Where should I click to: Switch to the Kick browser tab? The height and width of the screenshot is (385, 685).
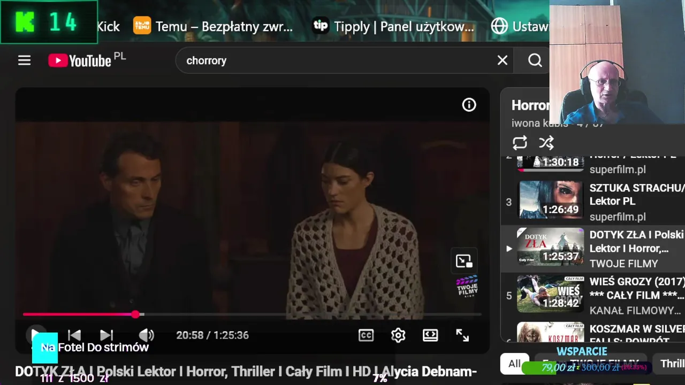click(108, 26)
